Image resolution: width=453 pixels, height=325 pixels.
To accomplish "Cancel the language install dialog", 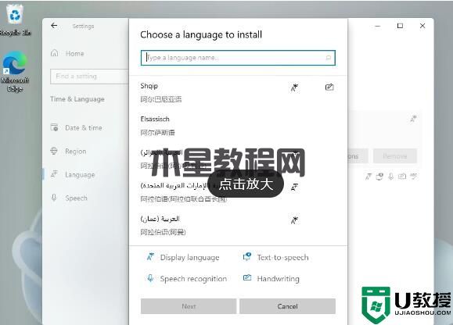I will coord(287,306).
